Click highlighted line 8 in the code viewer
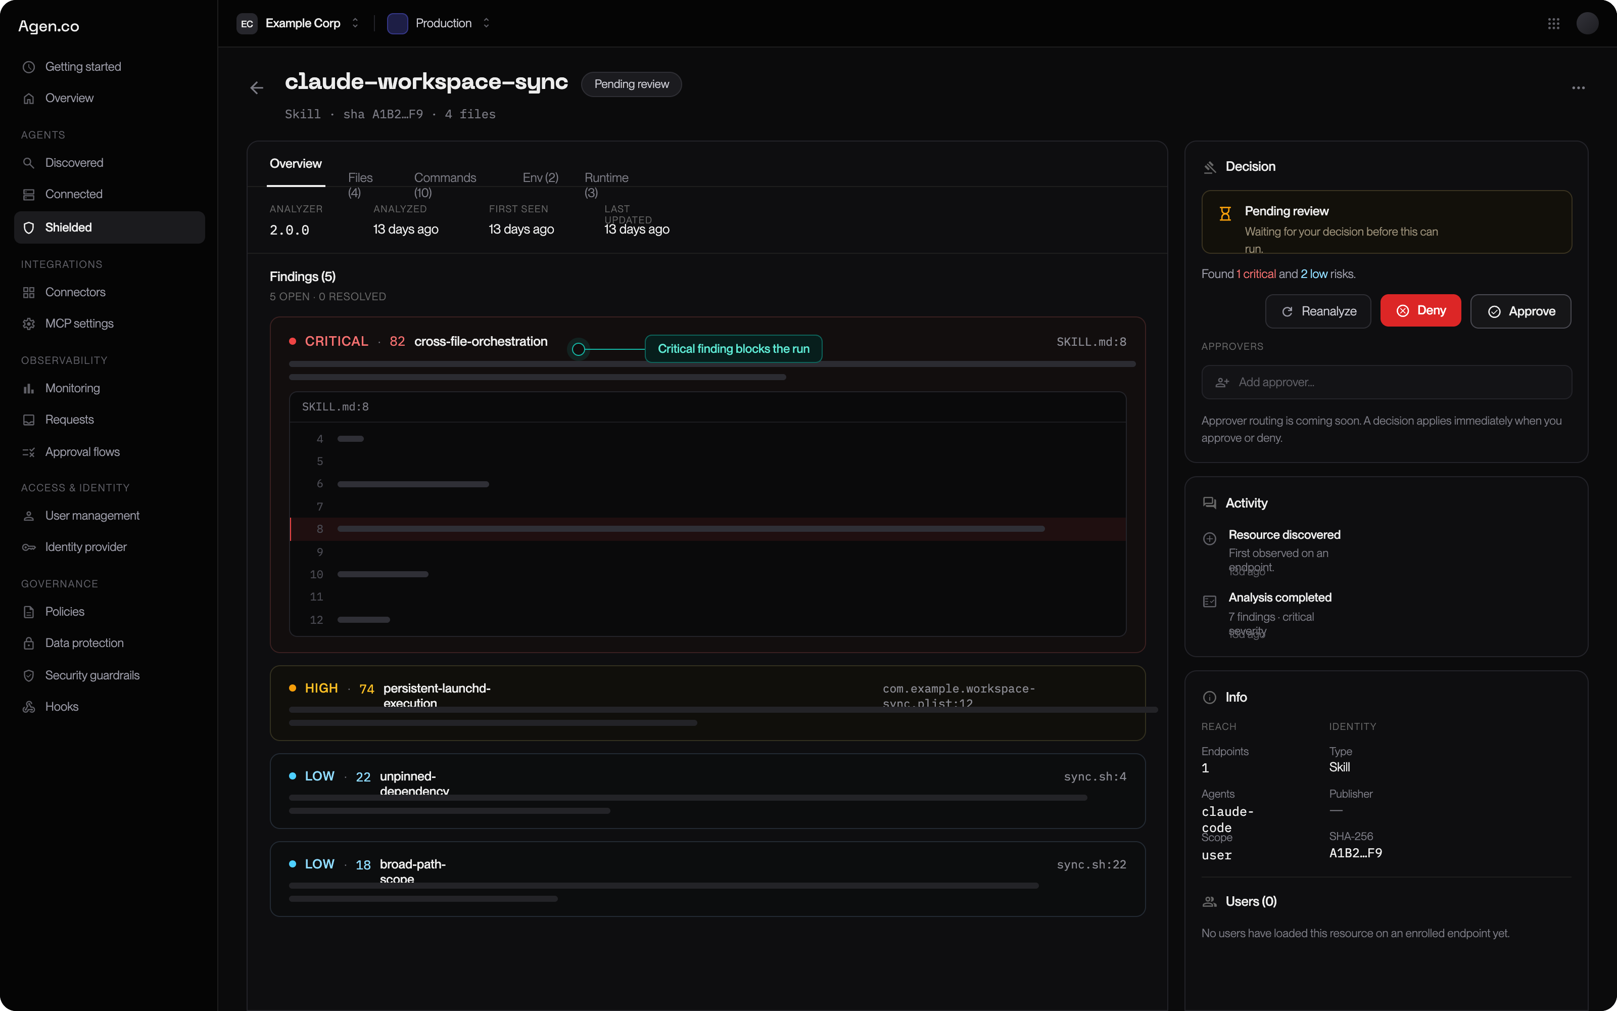Image resolution: width=1617 pixels, height=1011 pixels. pyautogui.click(x=707, y=529)
